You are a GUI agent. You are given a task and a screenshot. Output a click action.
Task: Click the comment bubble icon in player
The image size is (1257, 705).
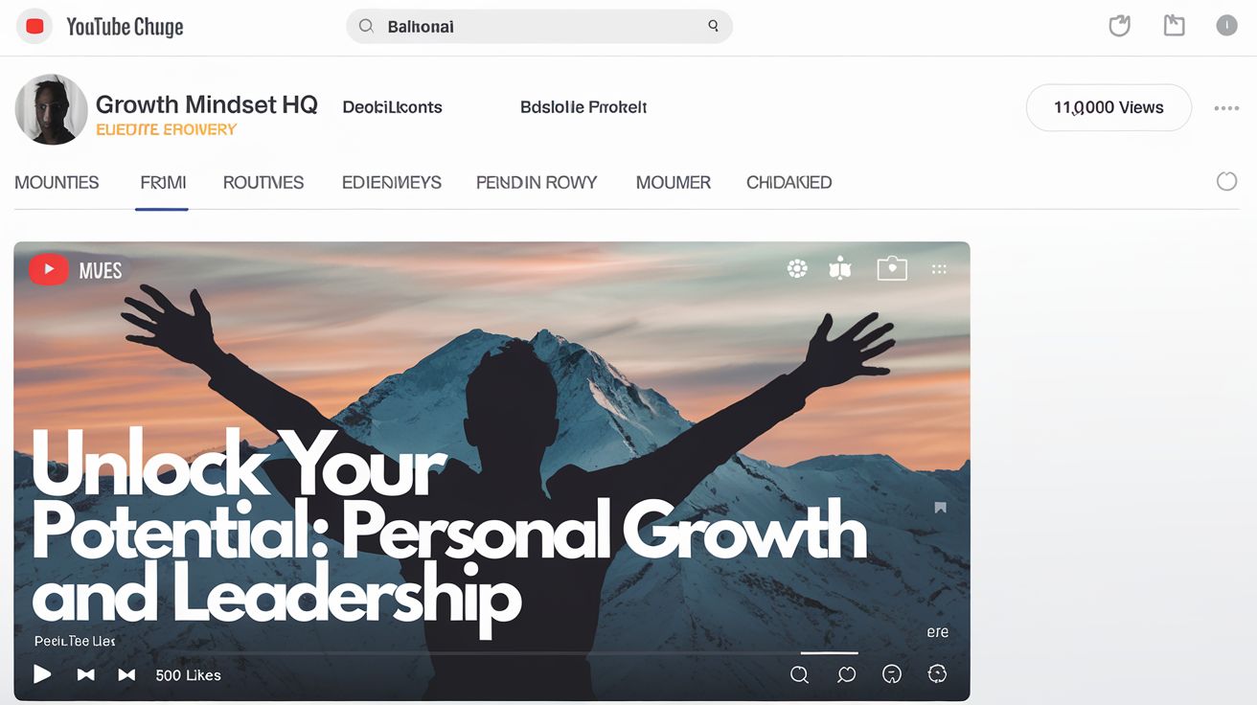846,674
